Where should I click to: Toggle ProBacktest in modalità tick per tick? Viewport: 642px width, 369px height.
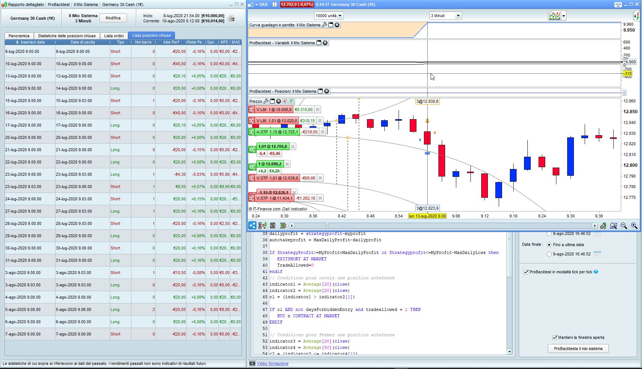pos(526,272)
